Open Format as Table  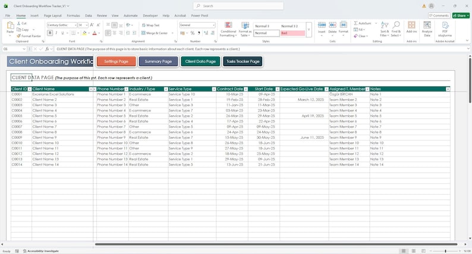point(245,29)
